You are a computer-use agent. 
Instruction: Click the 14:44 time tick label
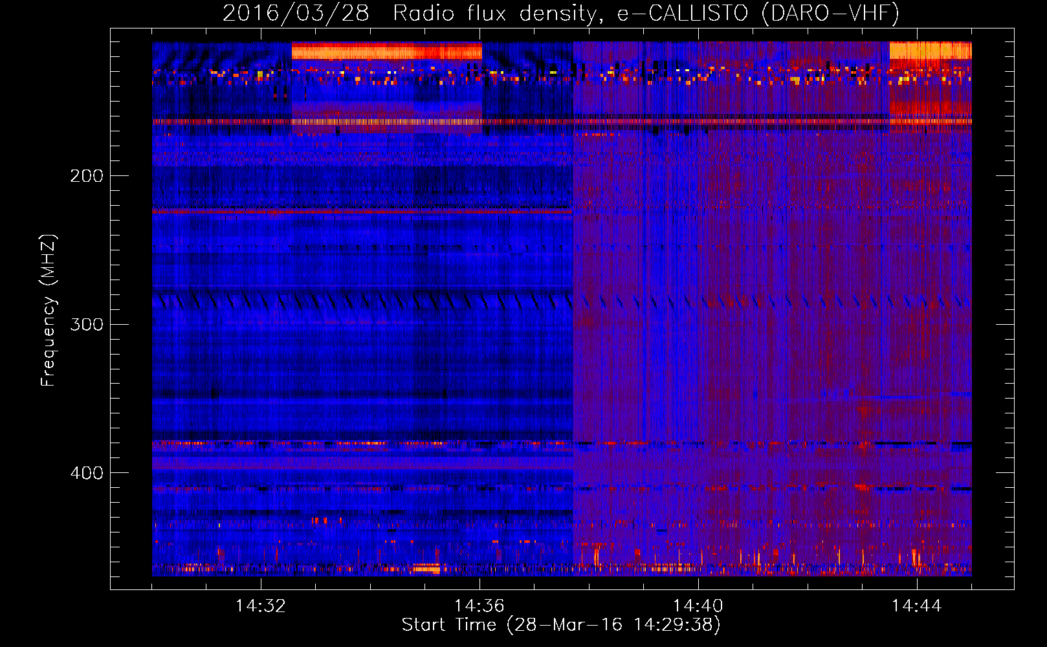[917, 606]
